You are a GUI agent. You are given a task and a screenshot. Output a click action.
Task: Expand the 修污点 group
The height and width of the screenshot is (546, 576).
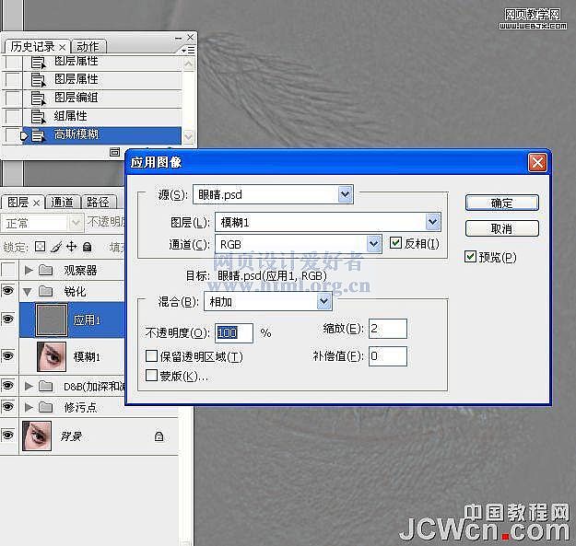[29, 407]
